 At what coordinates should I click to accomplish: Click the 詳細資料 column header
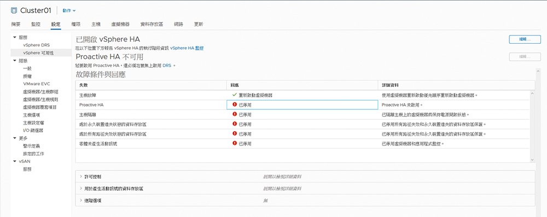point(456,85)
